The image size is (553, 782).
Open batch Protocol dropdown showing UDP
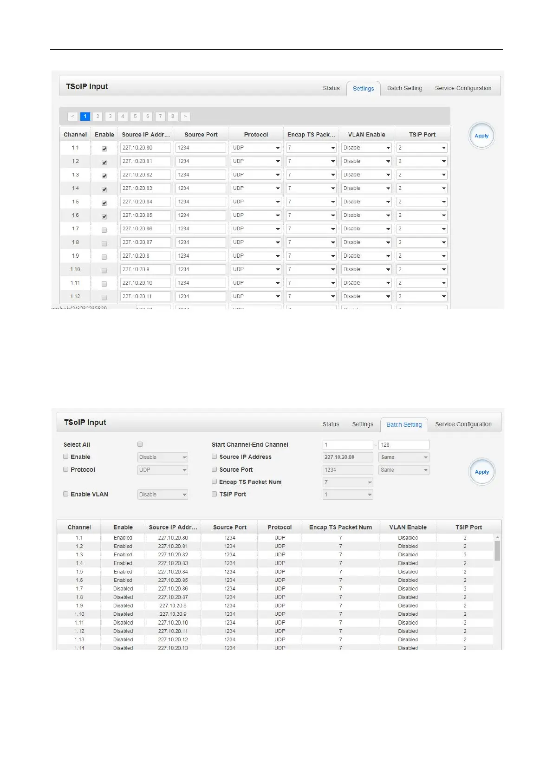(163, 470)
